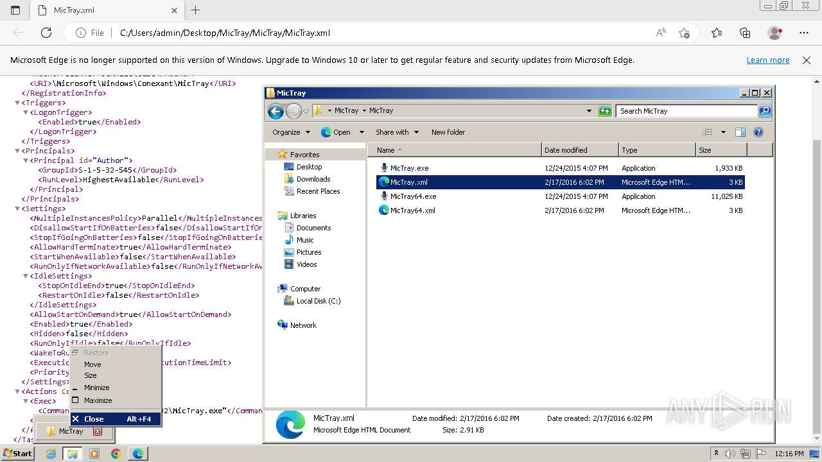Open Documents library
822x462 pixels.
(313, 228)
